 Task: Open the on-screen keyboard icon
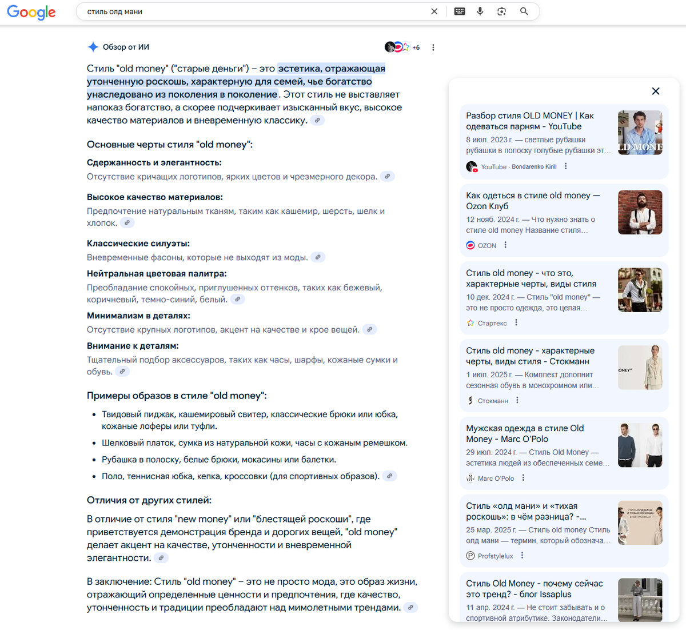(459, 11)
